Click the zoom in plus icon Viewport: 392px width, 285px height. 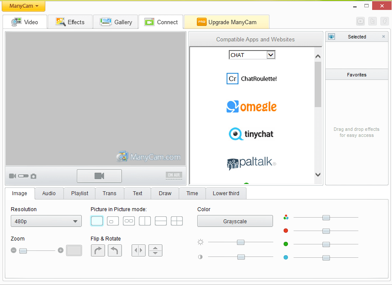(x=60, y=250)
